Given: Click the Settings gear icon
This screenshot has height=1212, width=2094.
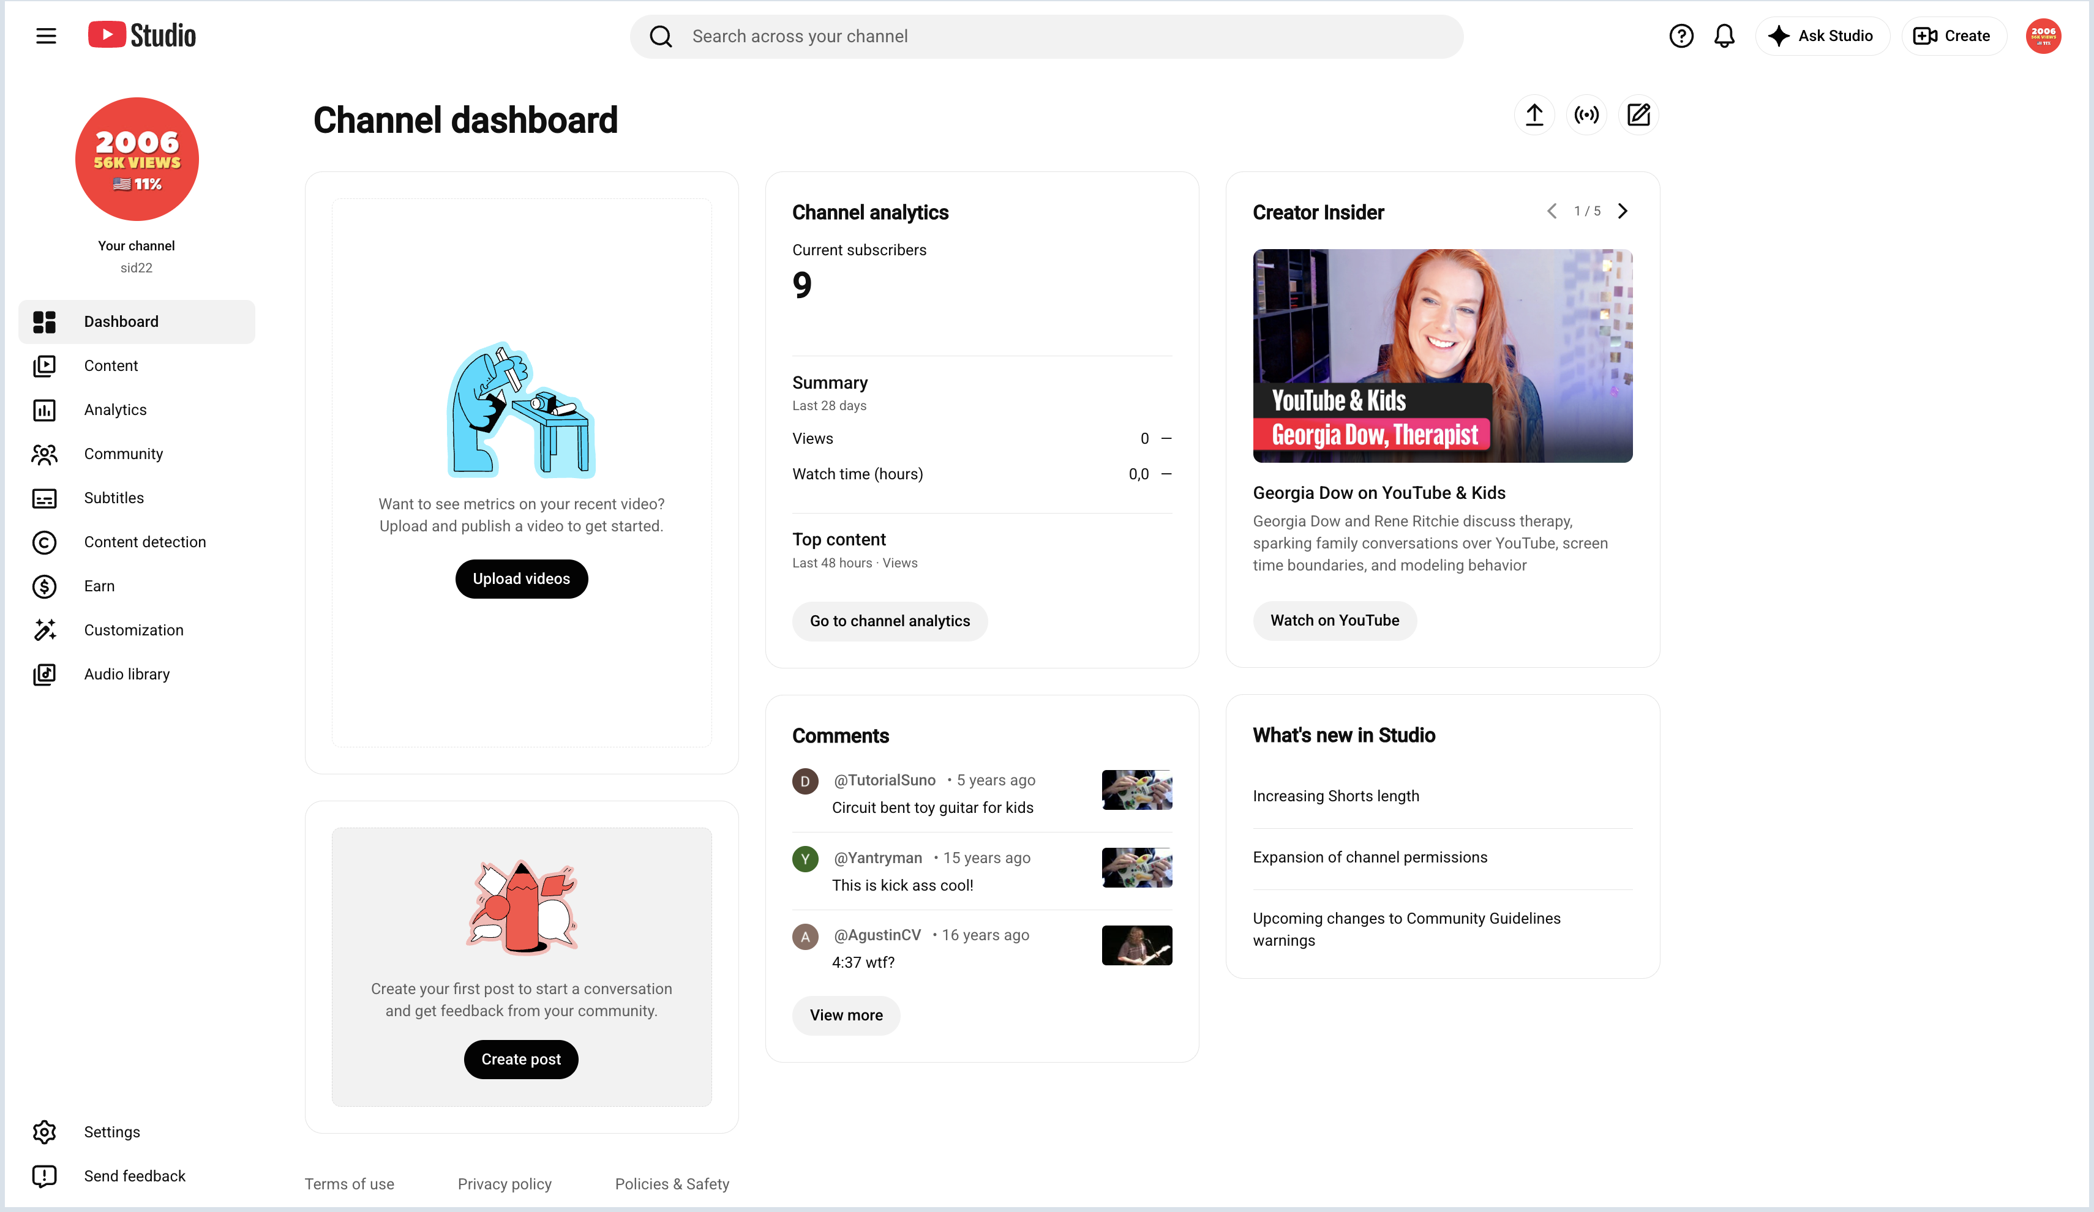Looking at the screenshot, I should pos(44,1131).
